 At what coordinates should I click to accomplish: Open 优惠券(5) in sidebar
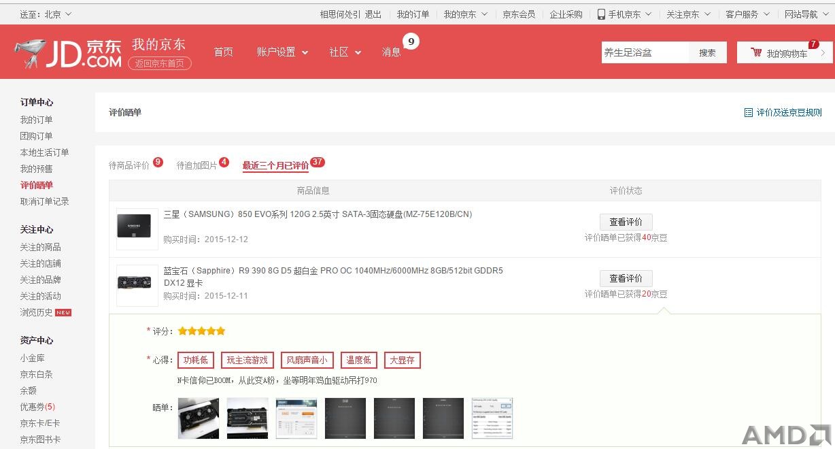37,407
